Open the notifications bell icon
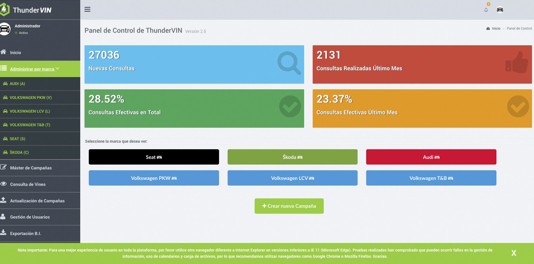This screenshot has width=534, height=264. pyautogui.click(x=486, y=10)
